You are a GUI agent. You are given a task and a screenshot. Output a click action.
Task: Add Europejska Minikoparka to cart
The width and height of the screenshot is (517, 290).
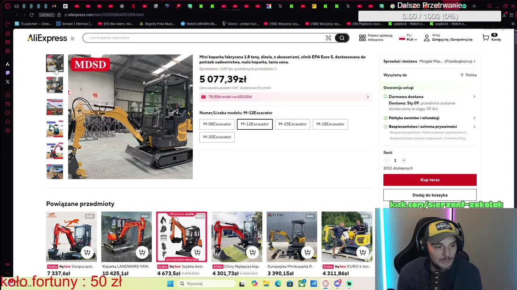click(x=307, y=253)
